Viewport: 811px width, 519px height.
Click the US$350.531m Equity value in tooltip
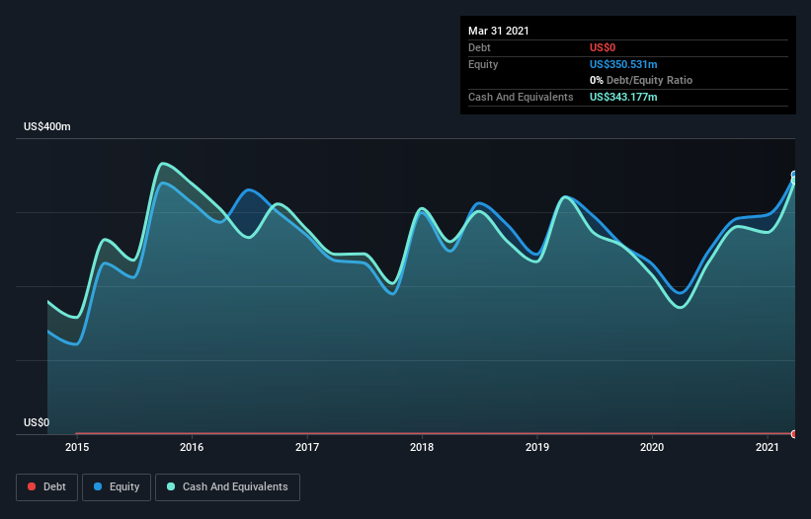623,64
